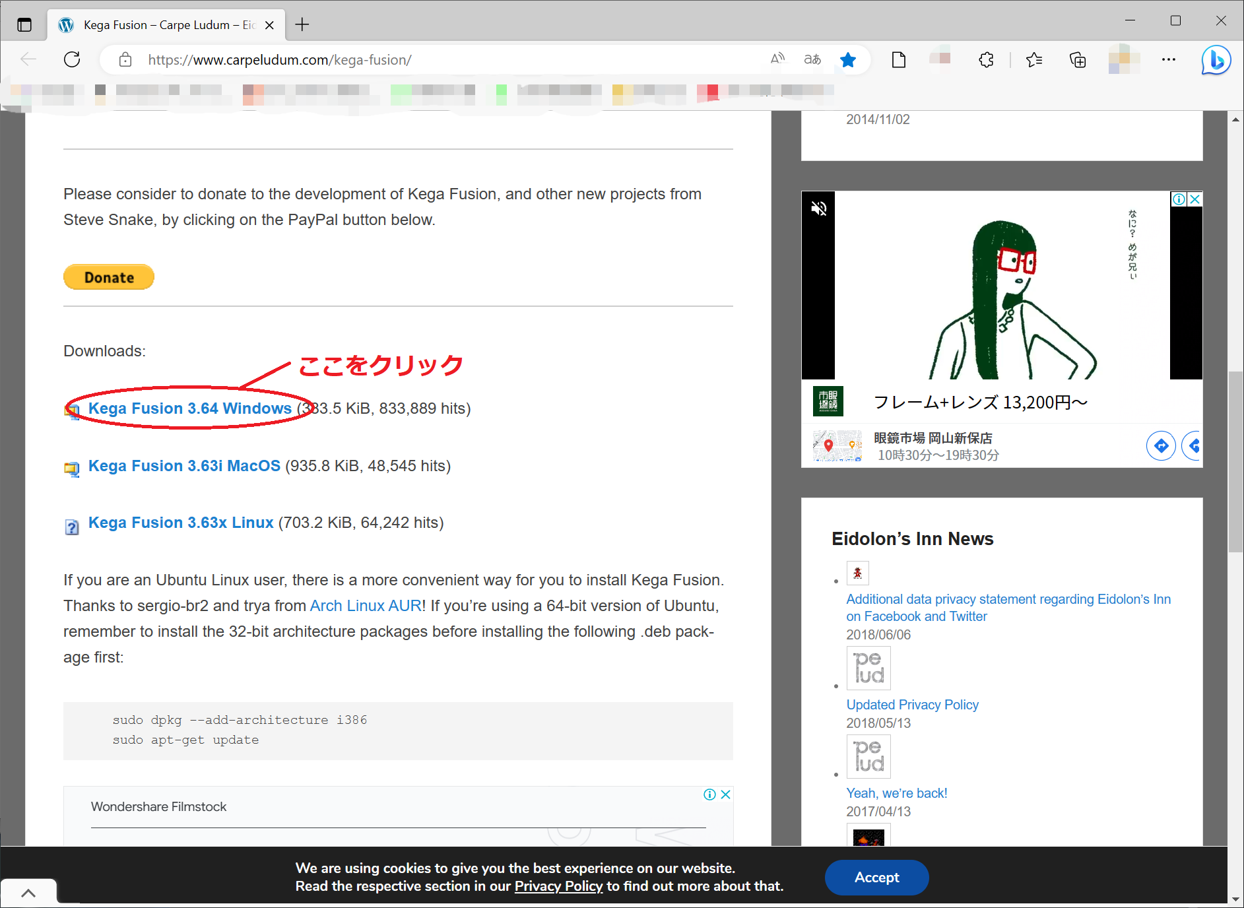This screenshot has width=1244, height=908.
Task: Open the browser profile avatar
Action: (1124, 60)
